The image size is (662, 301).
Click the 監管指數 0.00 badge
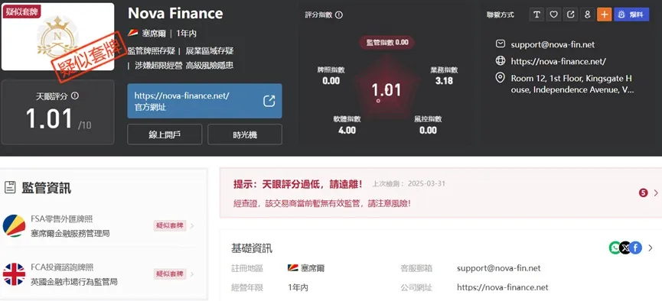point(386,43)
